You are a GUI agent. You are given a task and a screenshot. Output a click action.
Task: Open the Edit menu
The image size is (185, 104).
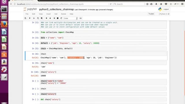[x=34, y=14]
